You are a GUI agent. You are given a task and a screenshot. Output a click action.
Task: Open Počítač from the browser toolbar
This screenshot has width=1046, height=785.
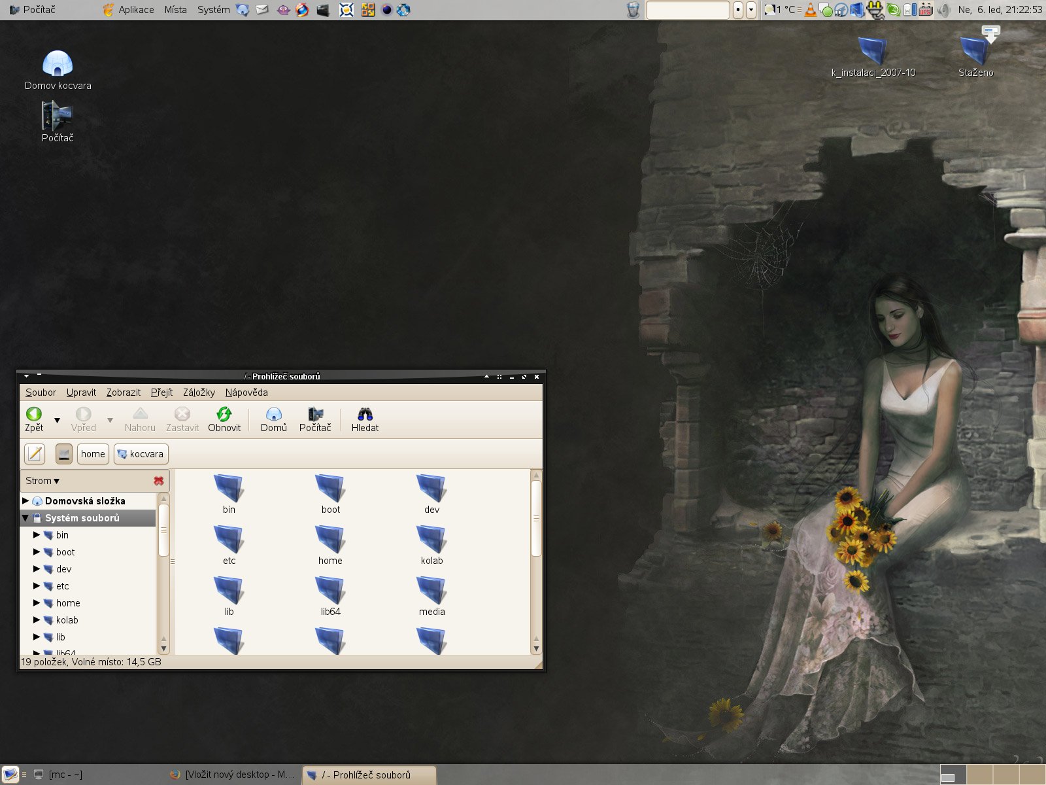[x=315, y=420]
